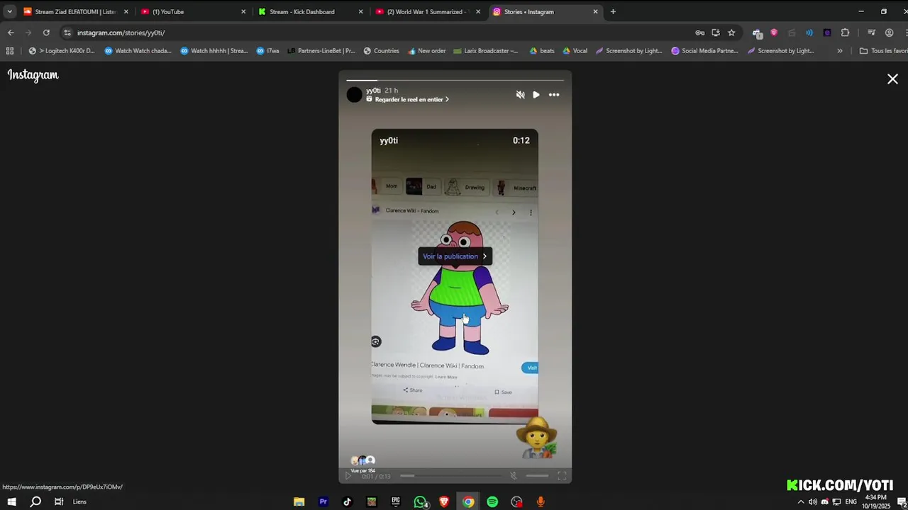Open a new browser tab
This screenshot has height=510, width=908.
pos(613,11)
